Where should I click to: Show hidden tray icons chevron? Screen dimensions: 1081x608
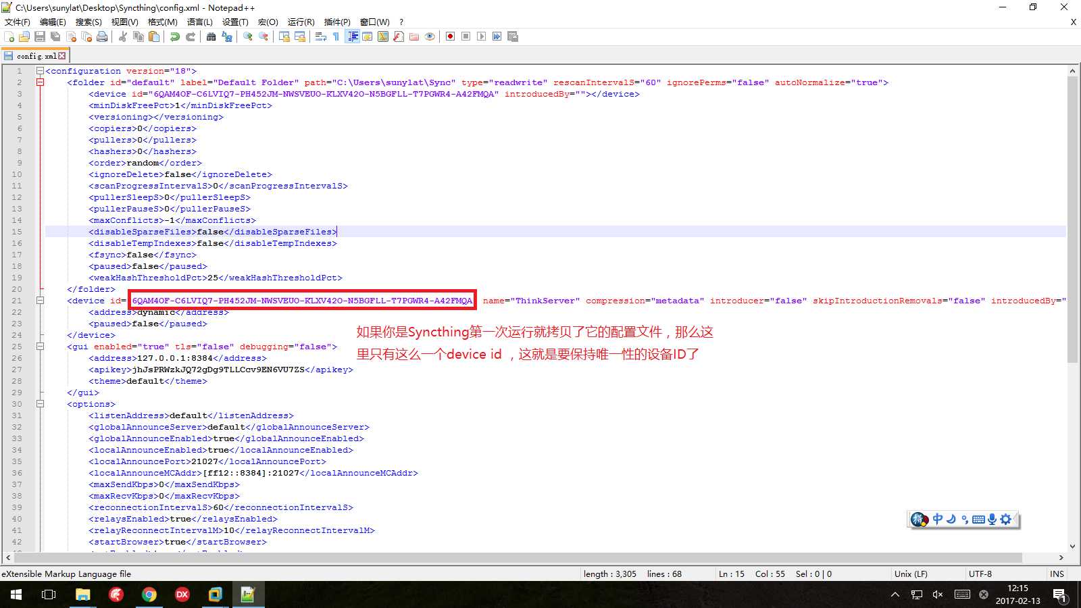coord(895,594)
